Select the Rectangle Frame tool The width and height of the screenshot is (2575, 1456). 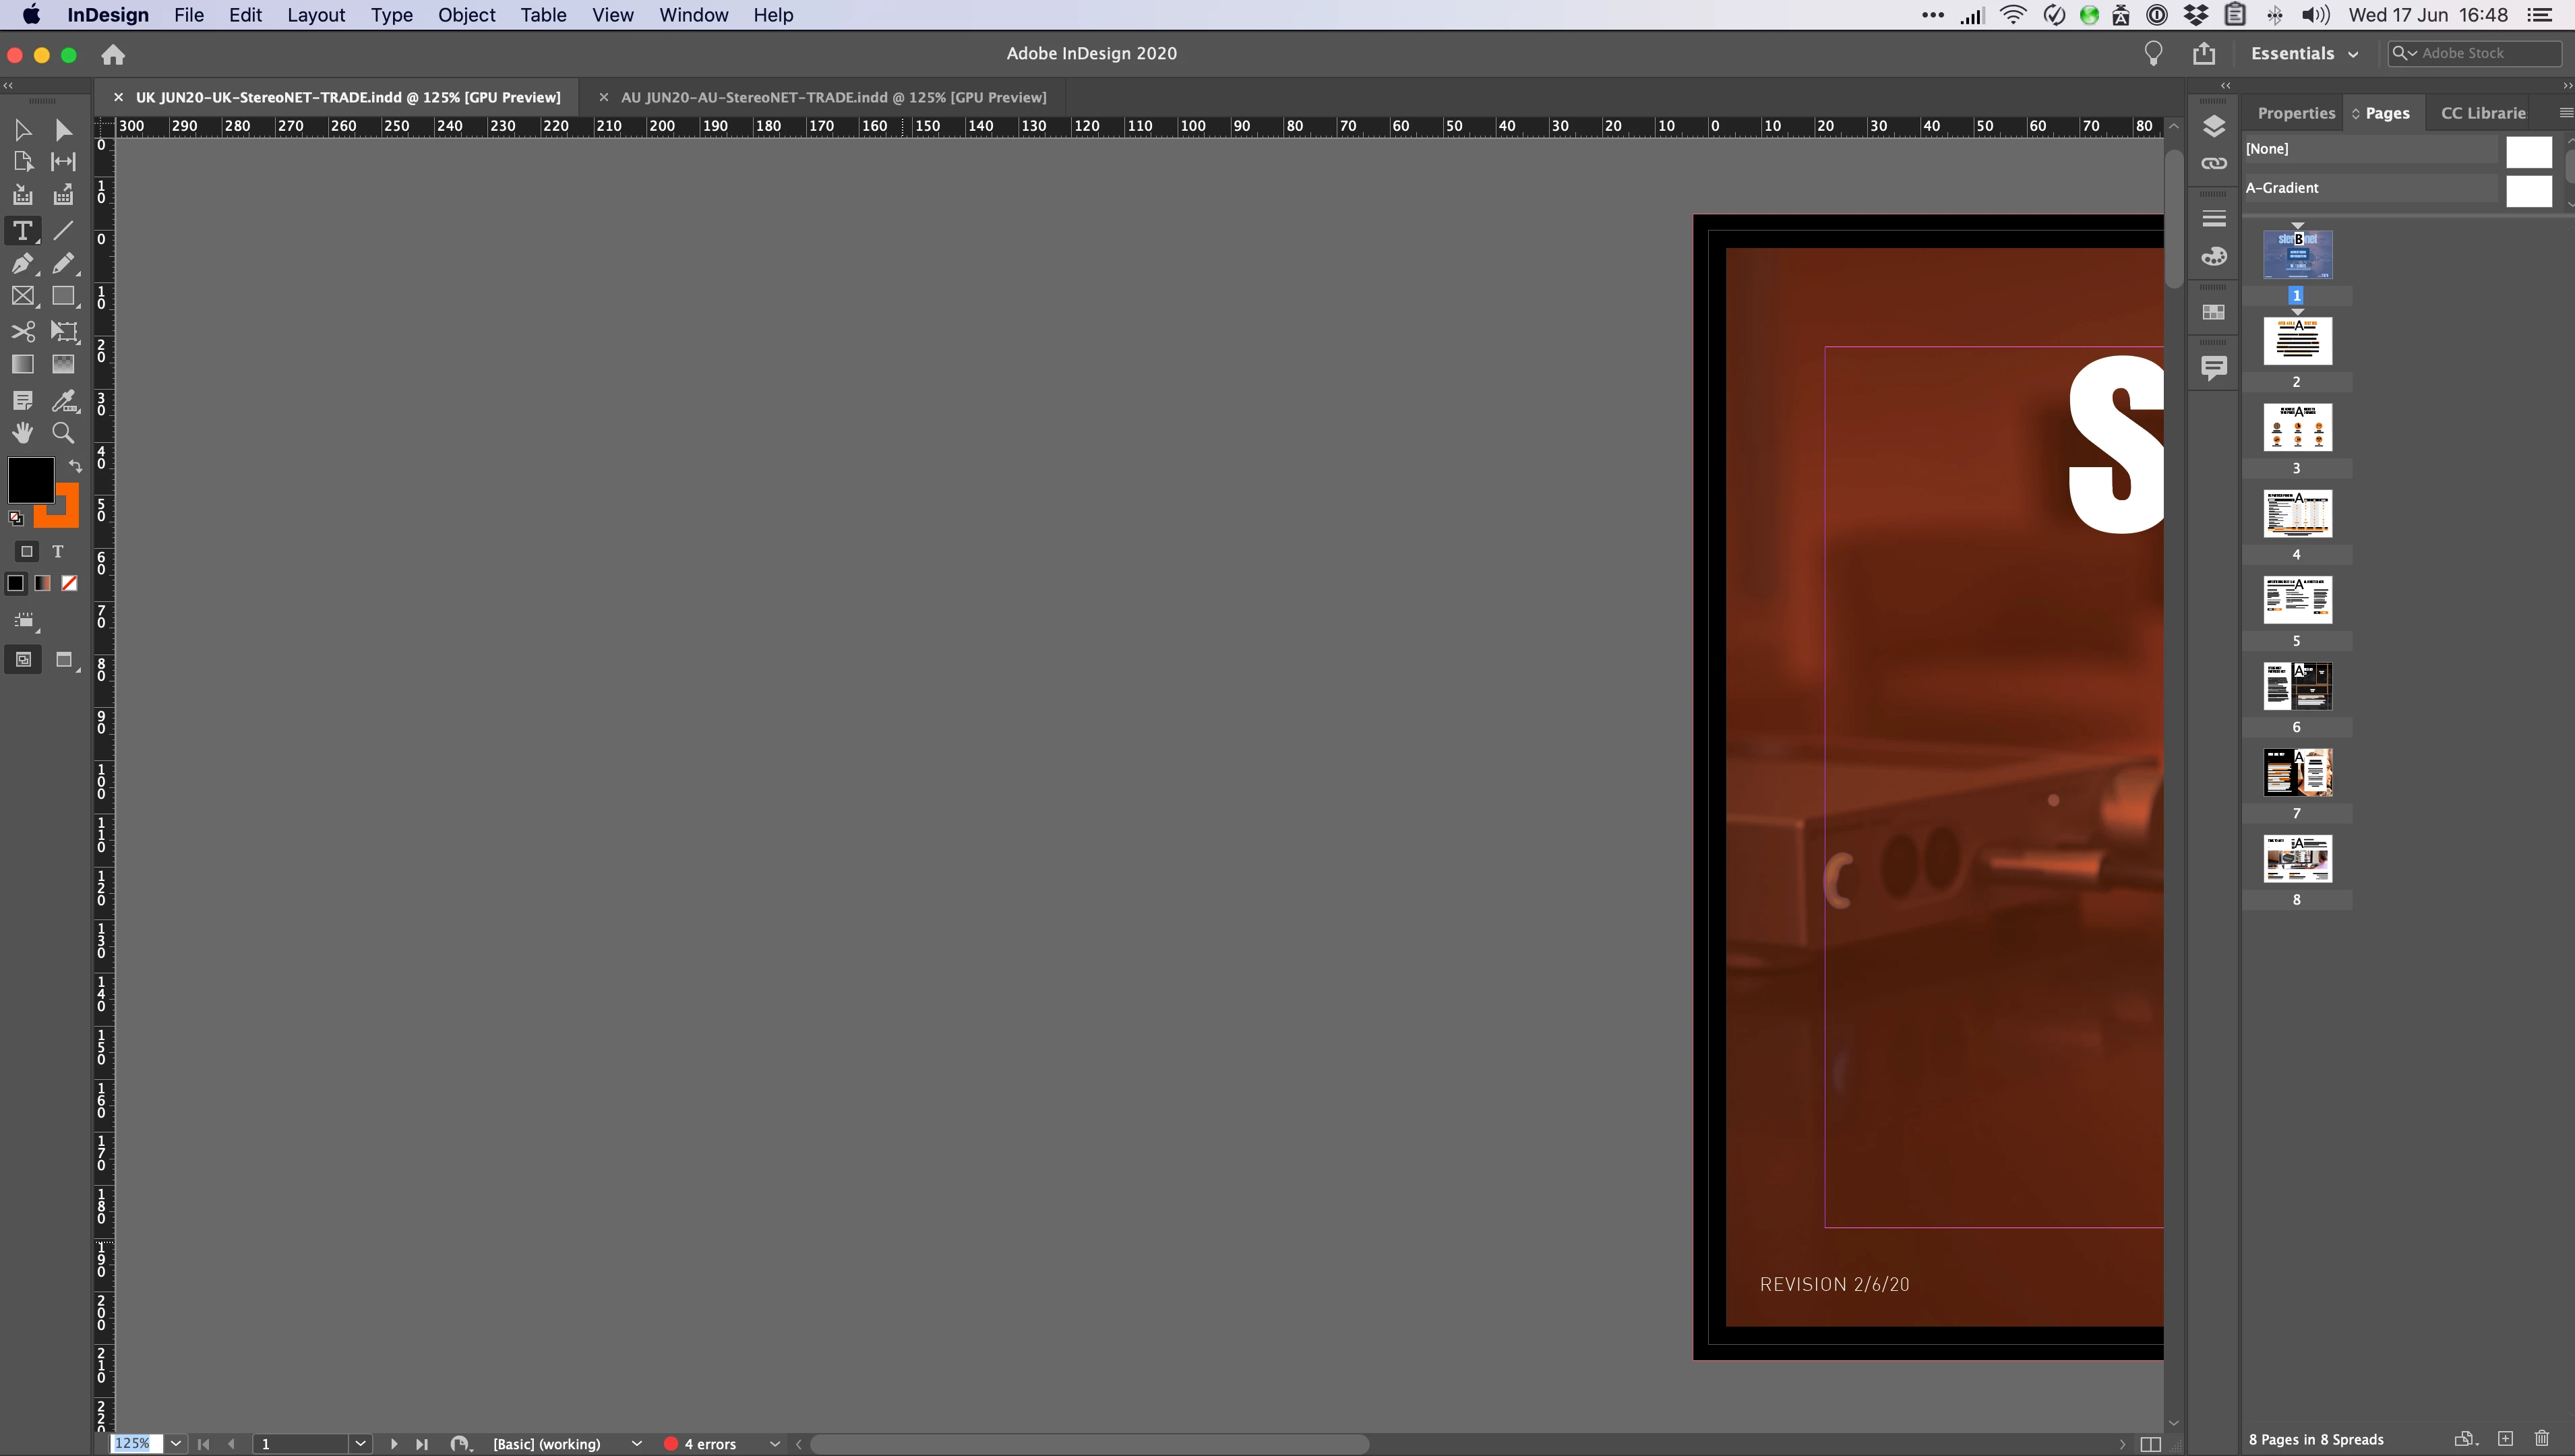(x=22, y=297)
